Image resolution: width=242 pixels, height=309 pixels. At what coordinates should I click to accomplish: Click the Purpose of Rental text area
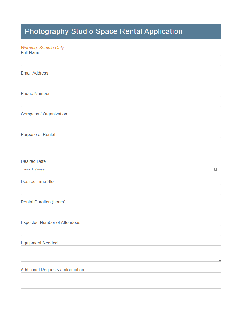click(121, 145)
